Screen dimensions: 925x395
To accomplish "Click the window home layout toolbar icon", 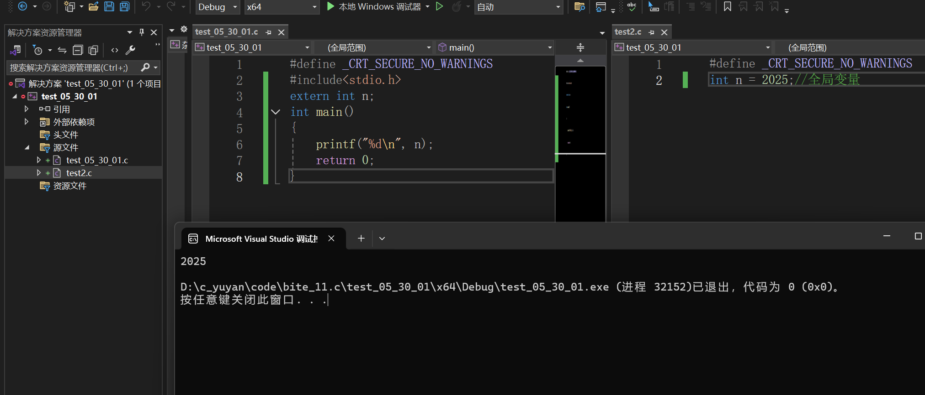I will pyautogui.click(x=601, y=6).
